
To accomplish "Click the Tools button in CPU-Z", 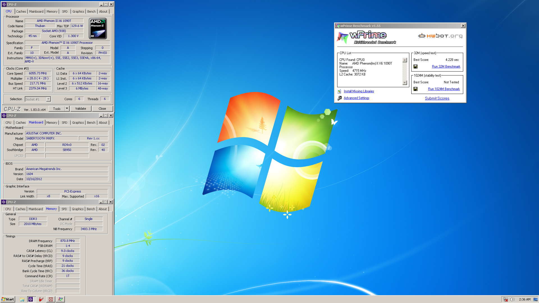I will point(57,109).
